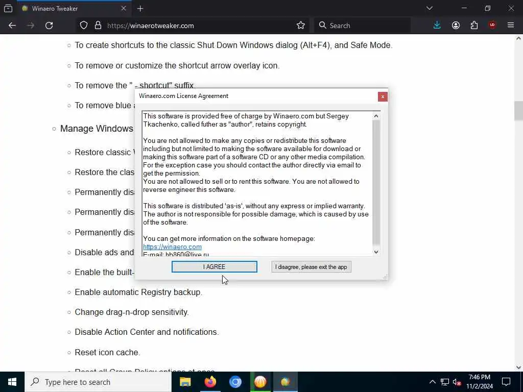The image size is (523, 392).
Task: Close the Winaero Tweaker tab
Action: (x=124, y=8)
